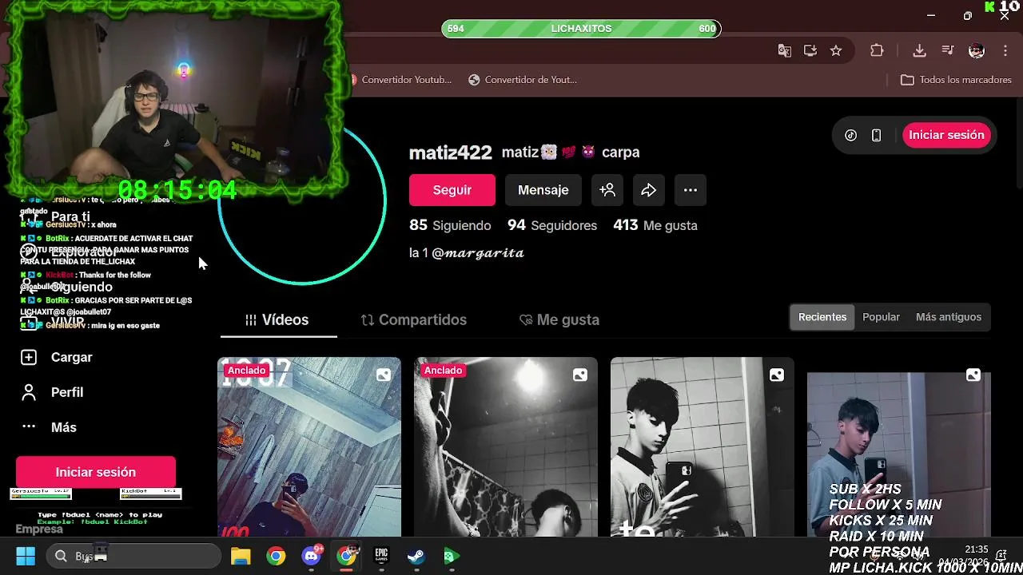Click the add friend person icon

coord(607,190)
